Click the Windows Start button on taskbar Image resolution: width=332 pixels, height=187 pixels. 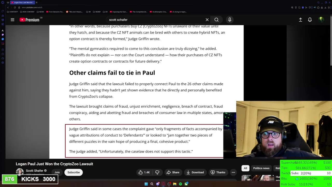[x=146, y=184]
